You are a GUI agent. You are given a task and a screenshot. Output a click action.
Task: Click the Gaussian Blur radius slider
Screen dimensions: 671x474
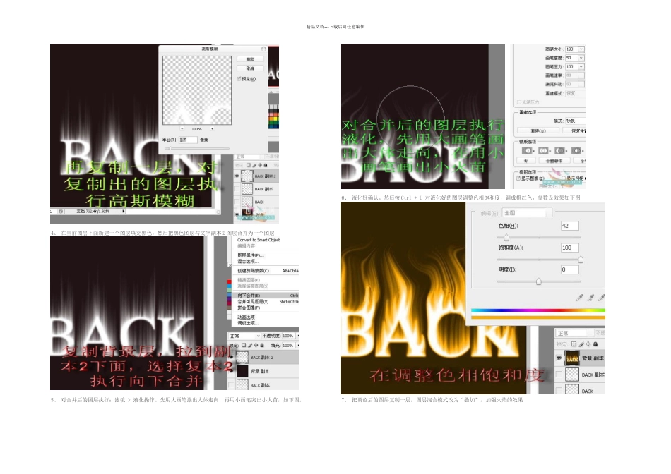point(170,148)
